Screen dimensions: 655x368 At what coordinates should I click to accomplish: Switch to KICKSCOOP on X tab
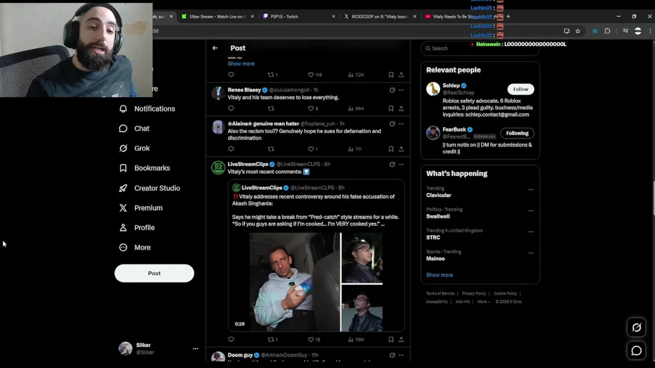tap(379, 17)
